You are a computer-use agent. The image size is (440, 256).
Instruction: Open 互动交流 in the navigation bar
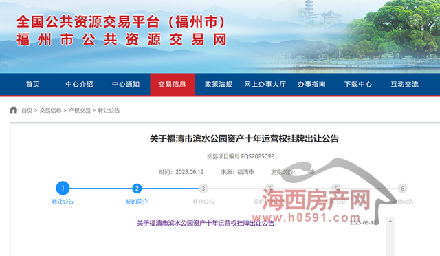coord(405,85)
